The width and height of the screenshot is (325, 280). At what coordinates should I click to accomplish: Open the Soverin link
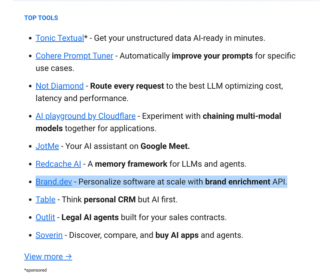click(x=49, y=235)
